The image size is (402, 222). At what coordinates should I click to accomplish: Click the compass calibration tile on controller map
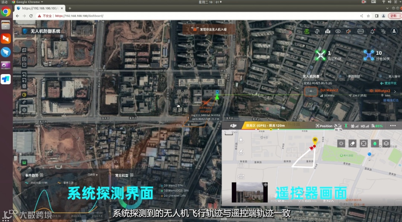[341, 143]
